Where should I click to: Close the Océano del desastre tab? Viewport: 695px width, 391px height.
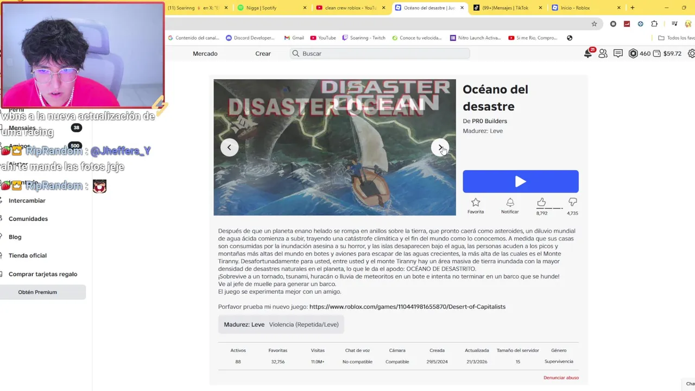point(462,8)
